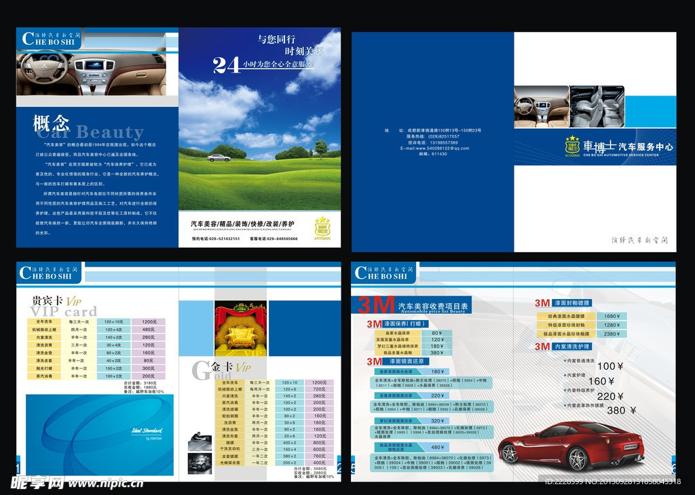
Task: Click the 1680￥ price cell
Action: pyautogui.click(x=612, y=316)
